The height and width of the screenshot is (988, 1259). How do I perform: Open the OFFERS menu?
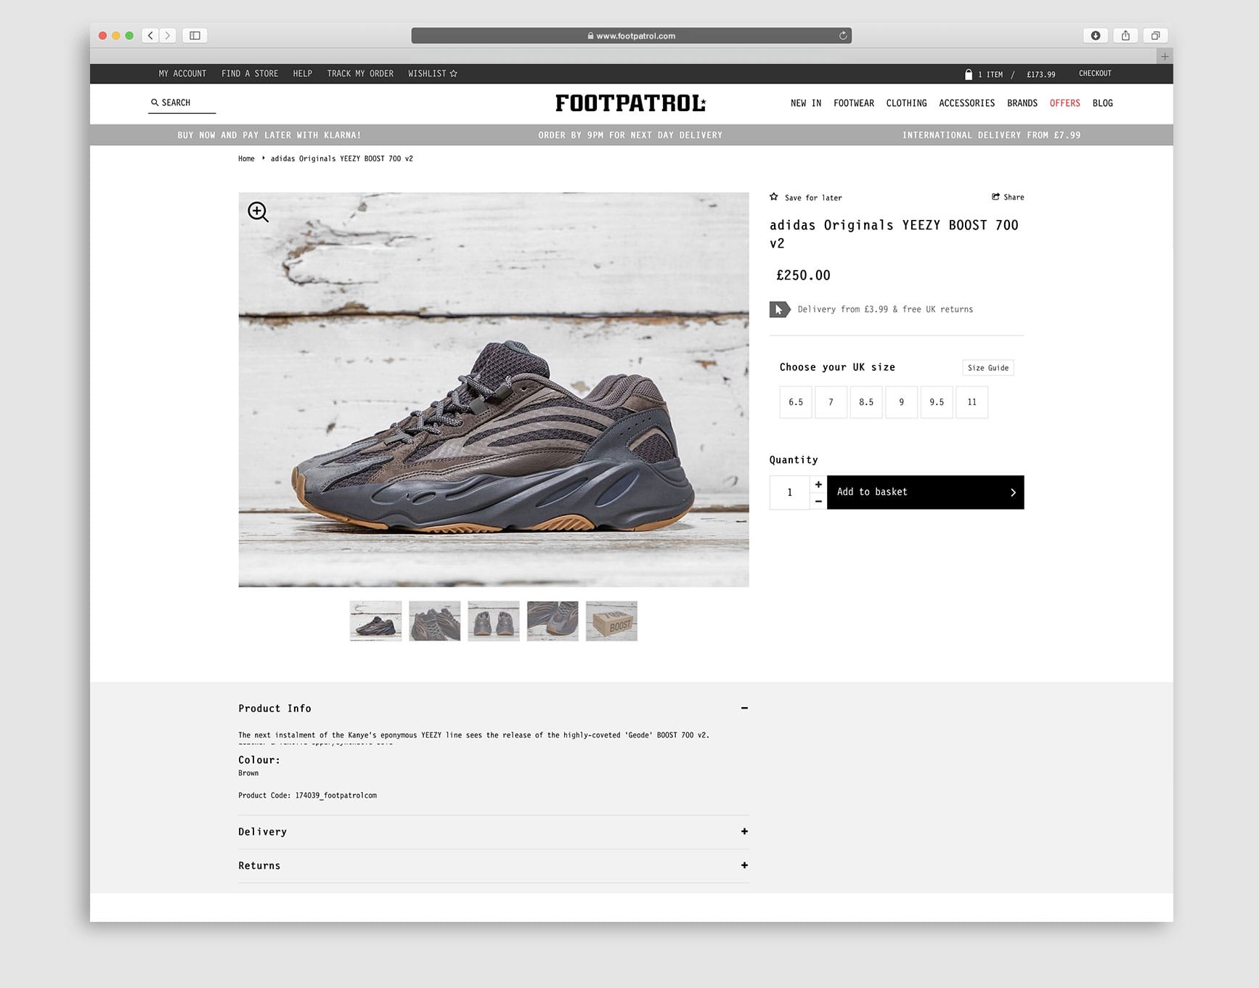click(x=1065, y=103)
